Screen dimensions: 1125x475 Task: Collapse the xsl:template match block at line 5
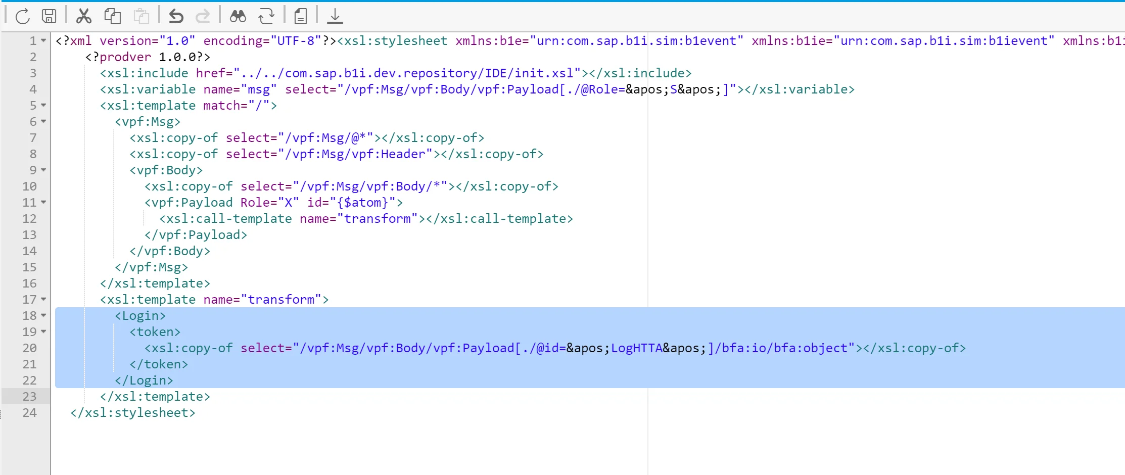pos(43,105)
